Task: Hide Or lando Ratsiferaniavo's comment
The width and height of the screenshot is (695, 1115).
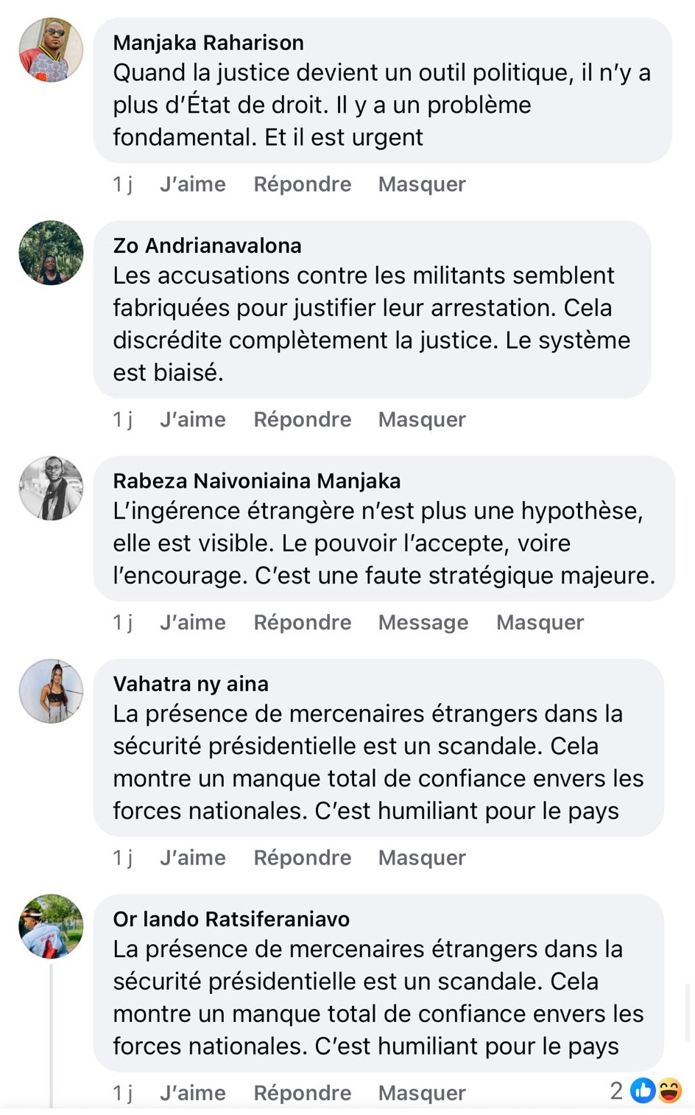Action: pyautogui.click(x=422, y=1093)
